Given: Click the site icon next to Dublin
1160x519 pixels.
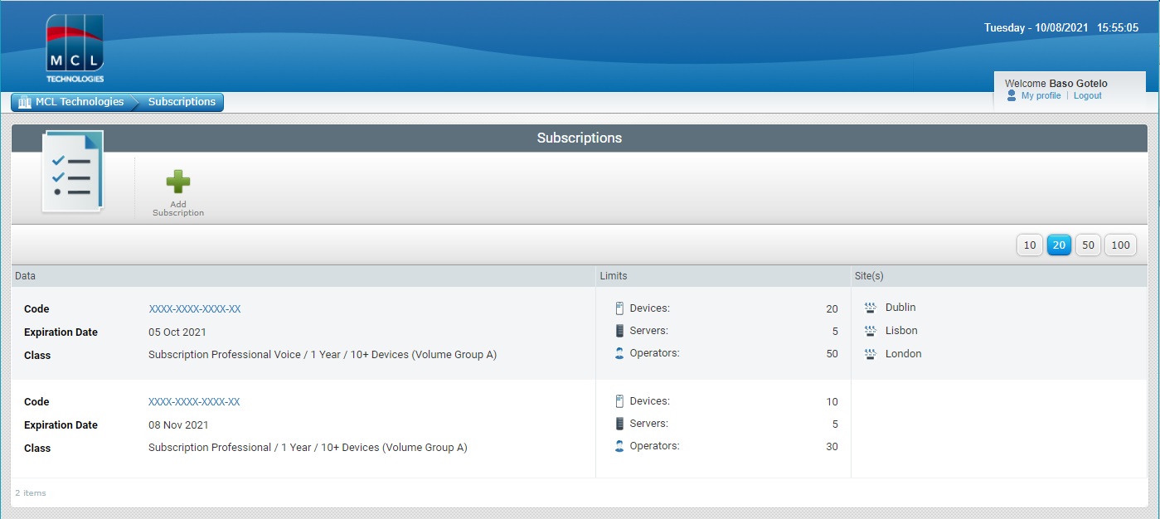Looking at the screenshot, I should pos(870,307).
